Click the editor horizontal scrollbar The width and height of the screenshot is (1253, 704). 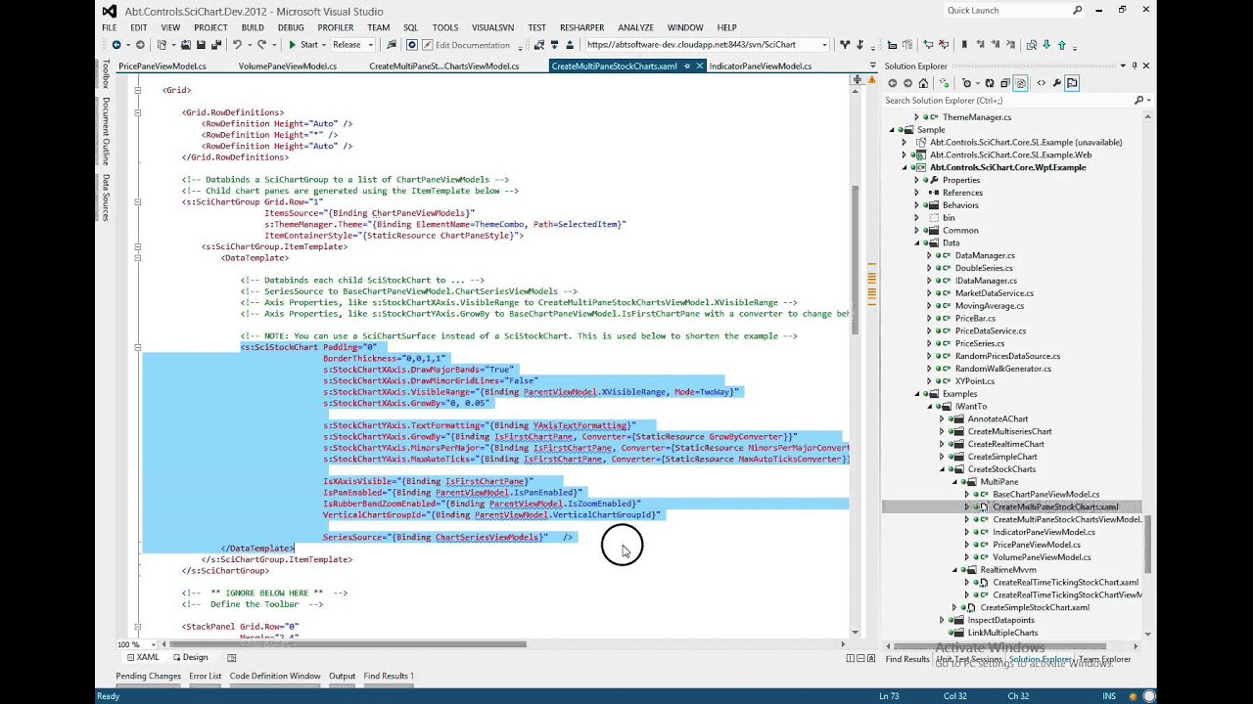(x=349, y=644)
